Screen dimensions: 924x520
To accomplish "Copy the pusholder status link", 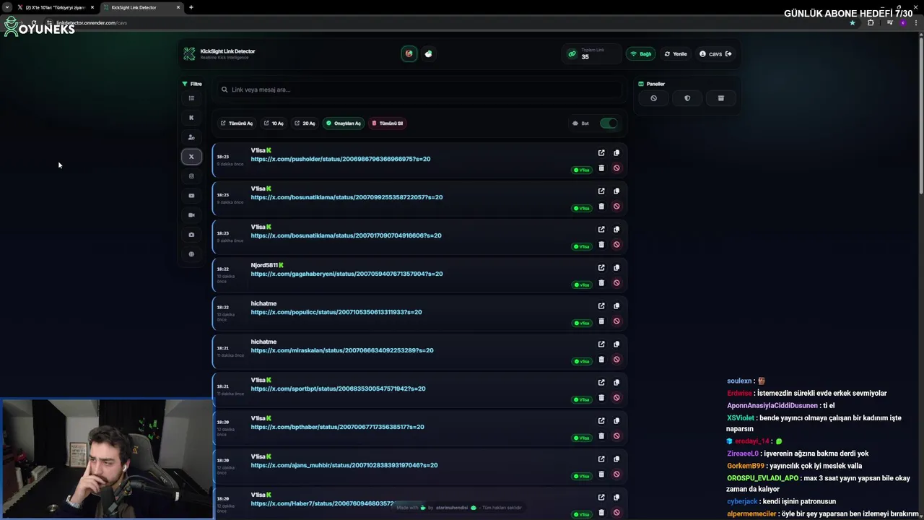I will [616, 153].
